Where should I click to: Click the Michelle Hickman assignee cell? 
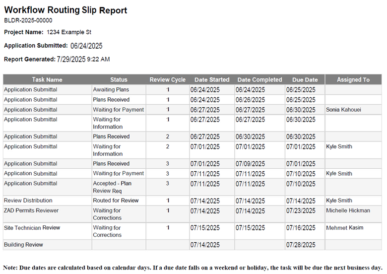tap(348, 210)
